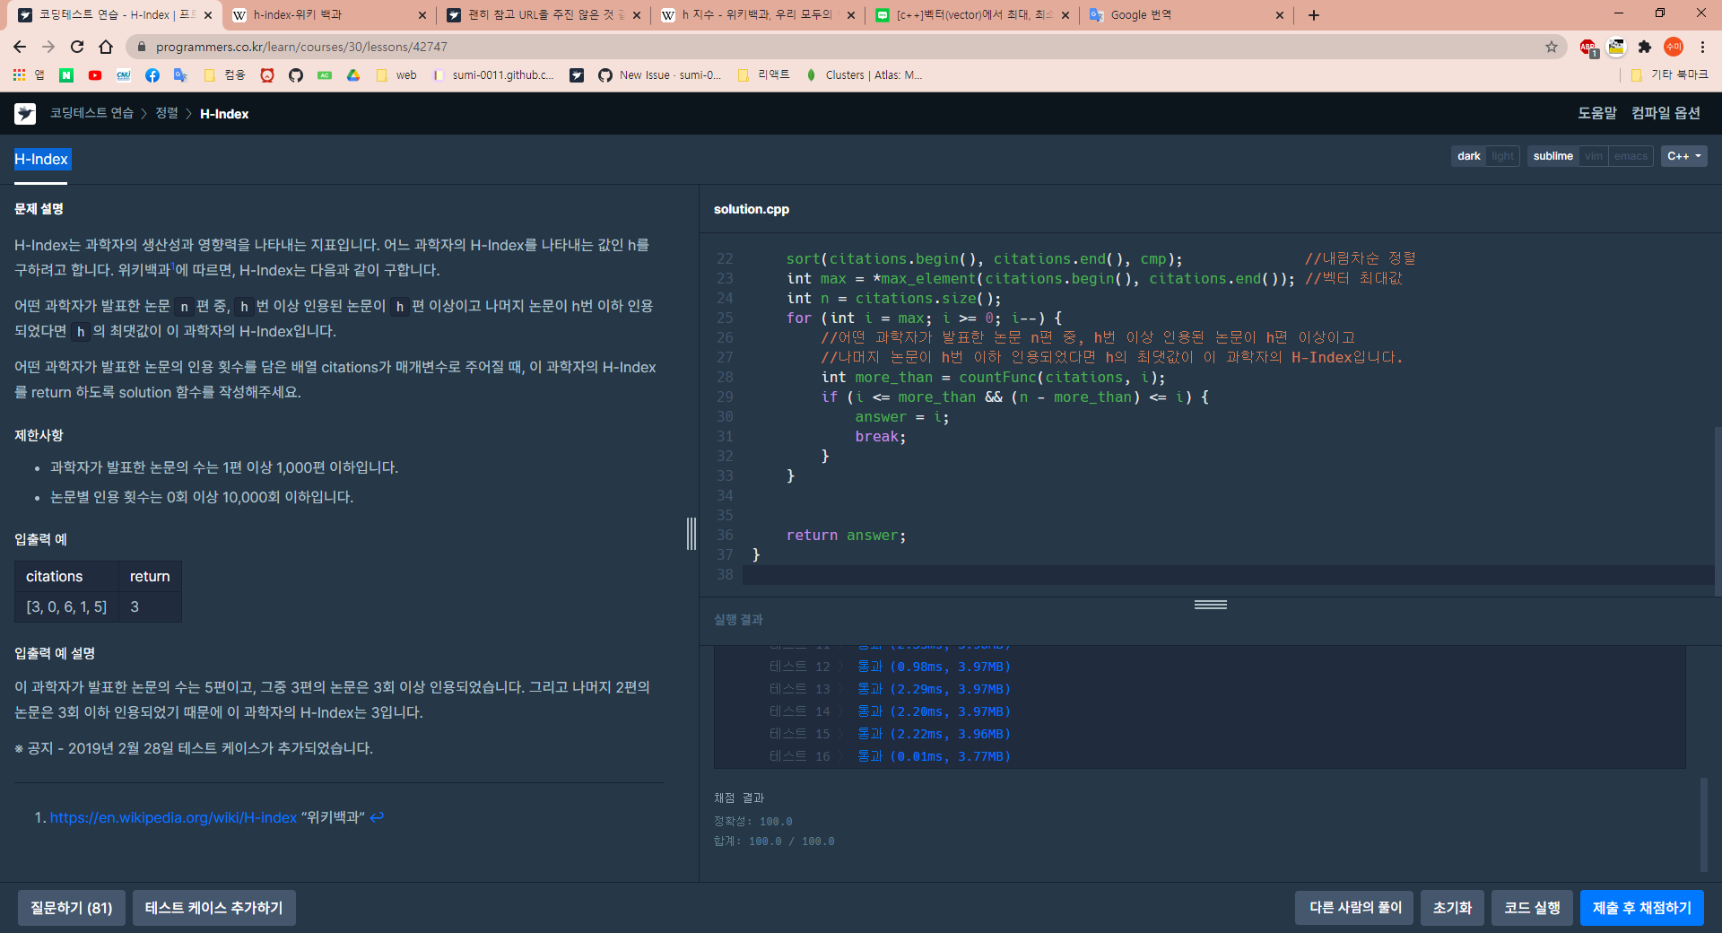This screenshot has width=1722, height=933.
Task: Click 테스트 케이스 추가하기 button
Action: click(x=213, y=908)
